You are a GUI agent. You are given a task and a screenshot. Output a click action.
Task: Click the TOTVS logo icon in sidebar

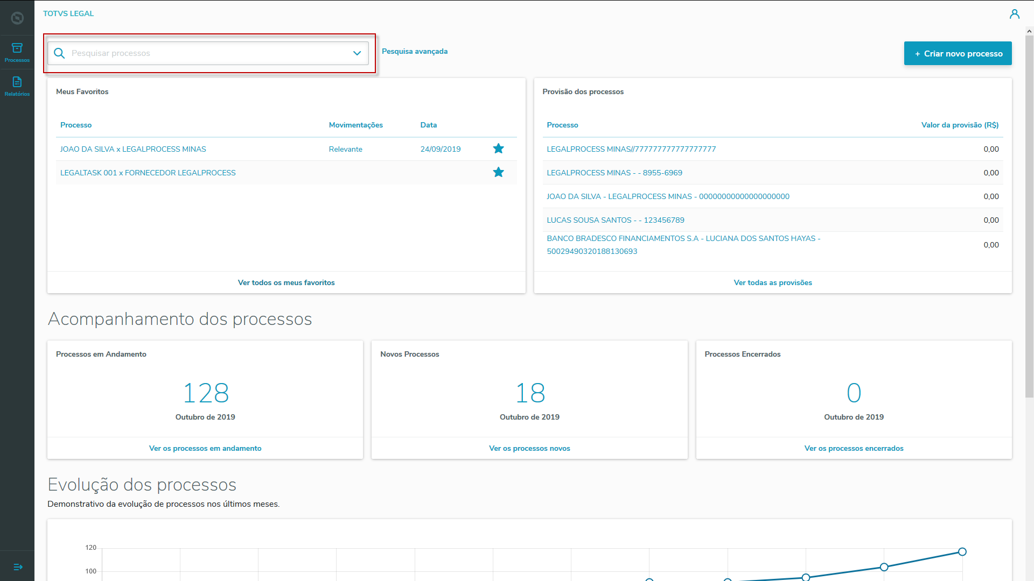click(17, 18)
